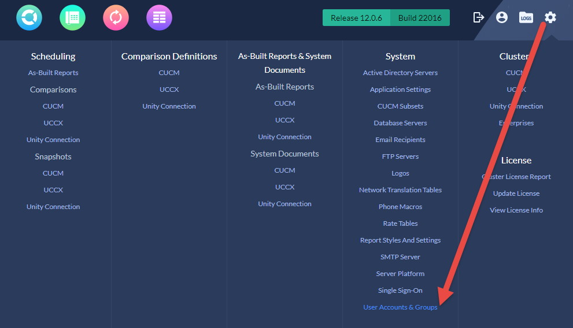This screenshot has width=573, height=328.
Task: Open Unity Connection under Cluster
Action: 516,106
